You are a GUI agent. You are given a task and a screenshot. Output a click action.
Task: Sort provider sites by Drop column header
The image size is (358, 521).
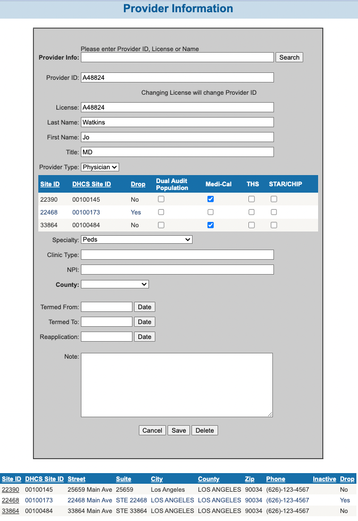[138, 184]
